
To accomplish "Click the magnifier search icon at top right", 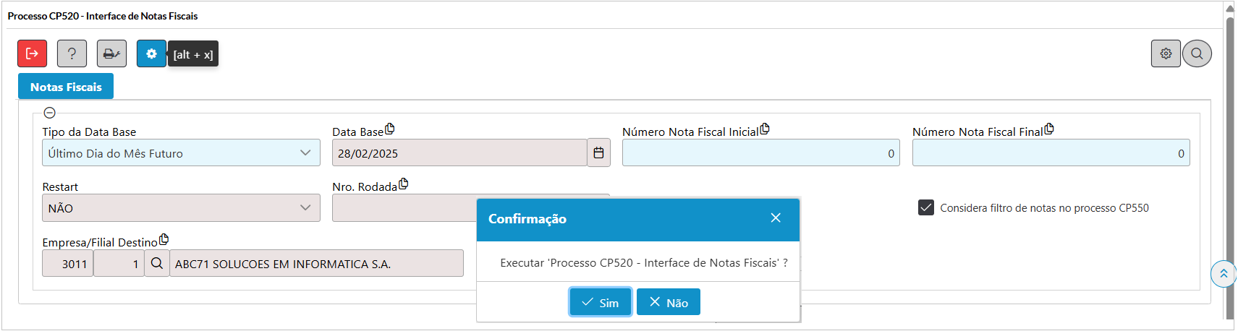I will tap(1197, 53).
